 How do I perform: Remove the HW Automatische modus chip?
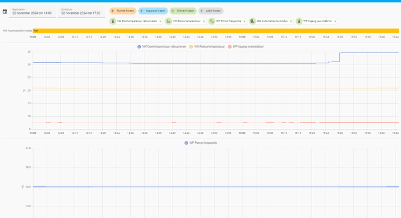[291, 21]
